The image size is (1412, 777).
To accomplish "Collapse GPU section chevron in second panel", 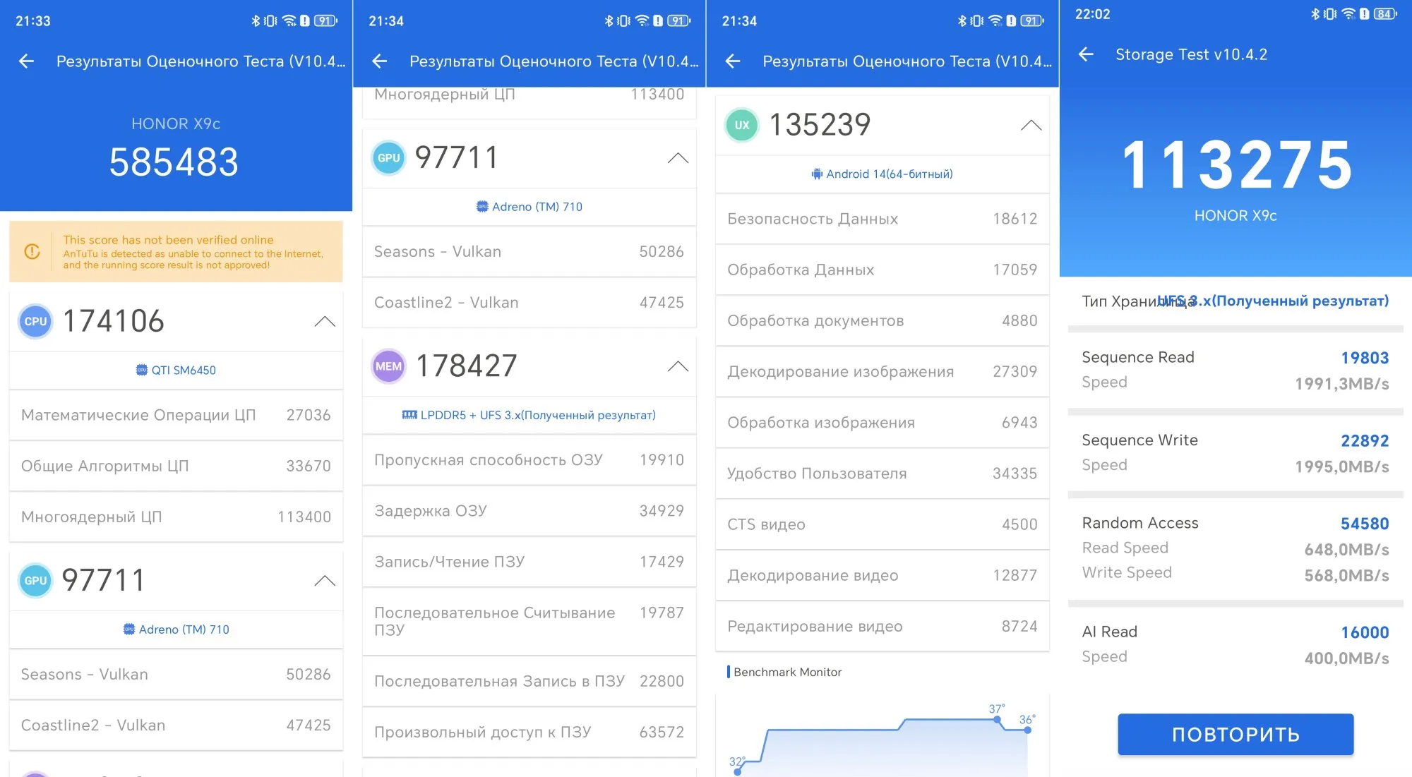I will click(678, 158).
